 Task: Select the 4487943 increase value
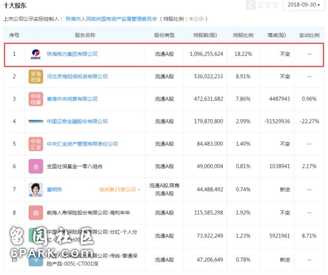280,99
